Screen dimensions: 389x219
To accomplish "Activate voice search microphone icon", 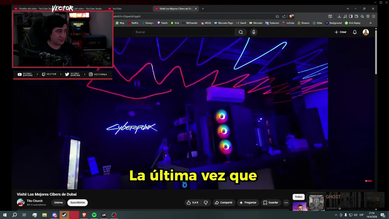I will (x=254, y=32).
